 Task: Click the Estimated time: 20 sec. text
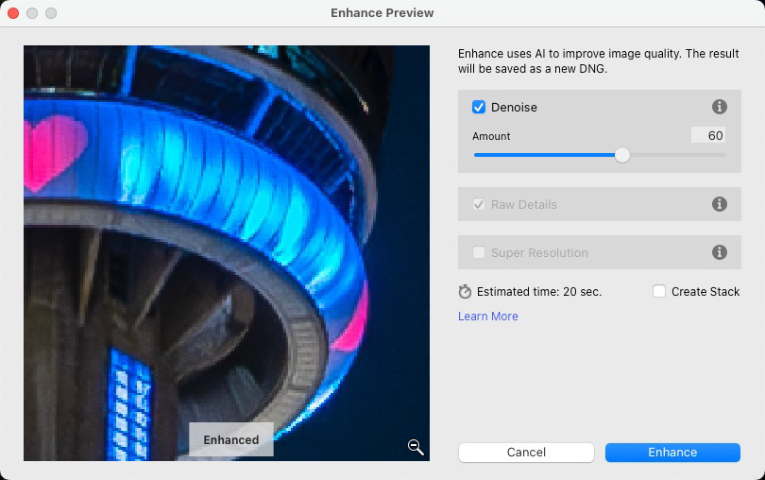[x=539, y=292]
